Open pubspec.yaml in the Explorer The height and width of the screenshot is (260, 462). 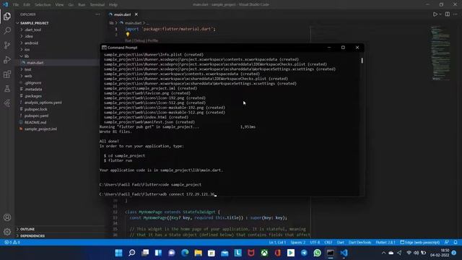(x=36, y=116)
